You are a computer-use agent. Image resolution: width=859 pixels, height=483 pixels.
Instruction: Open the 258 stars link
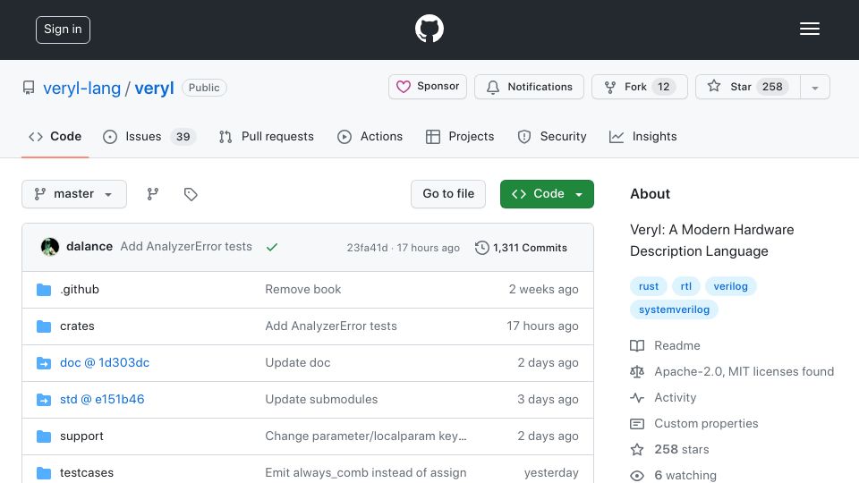point(682,450)
